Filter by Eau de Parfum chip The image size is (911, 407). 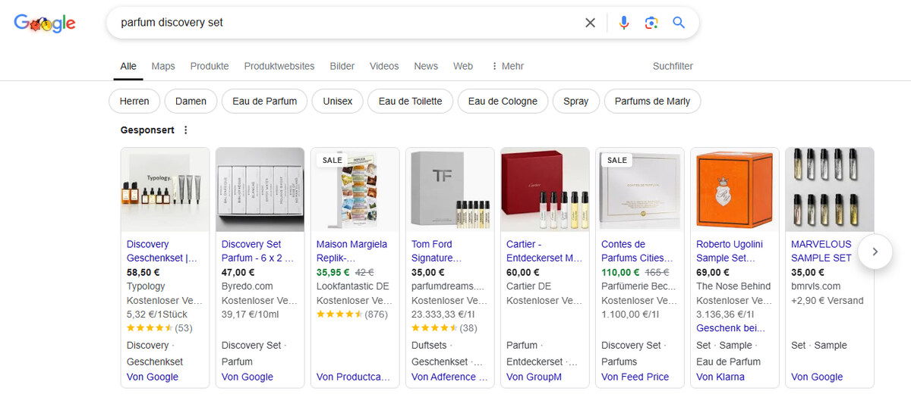(265, 101)
